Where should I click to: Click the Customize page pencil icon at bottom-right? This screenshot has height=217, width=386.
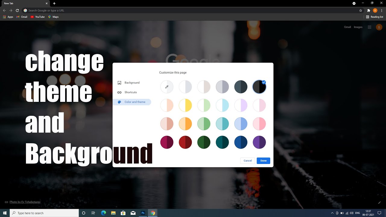click(x=380, y=202)
